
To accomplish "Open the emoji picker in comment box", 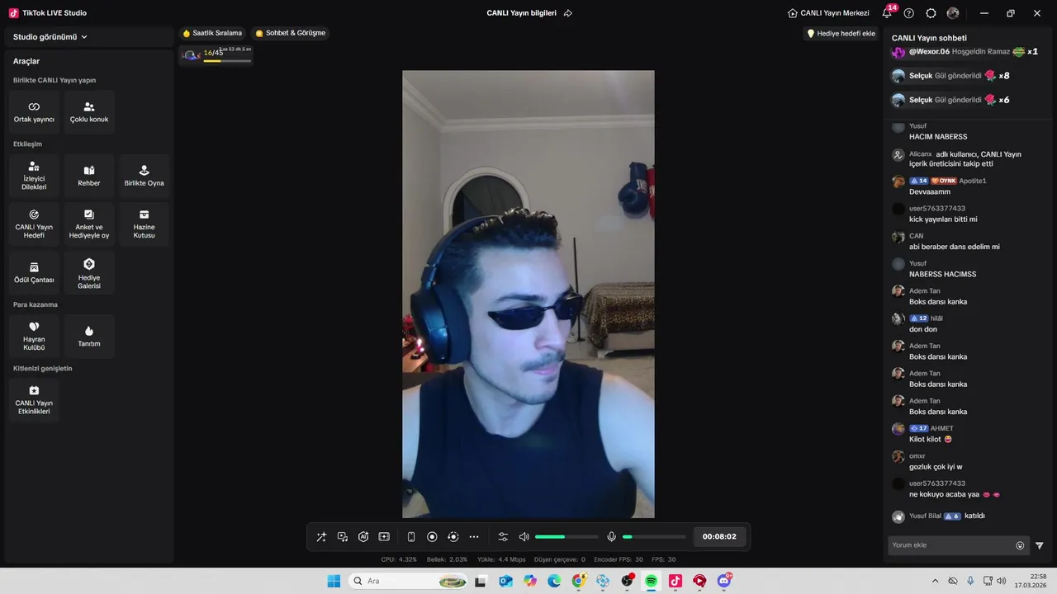I will (1020, 545).
